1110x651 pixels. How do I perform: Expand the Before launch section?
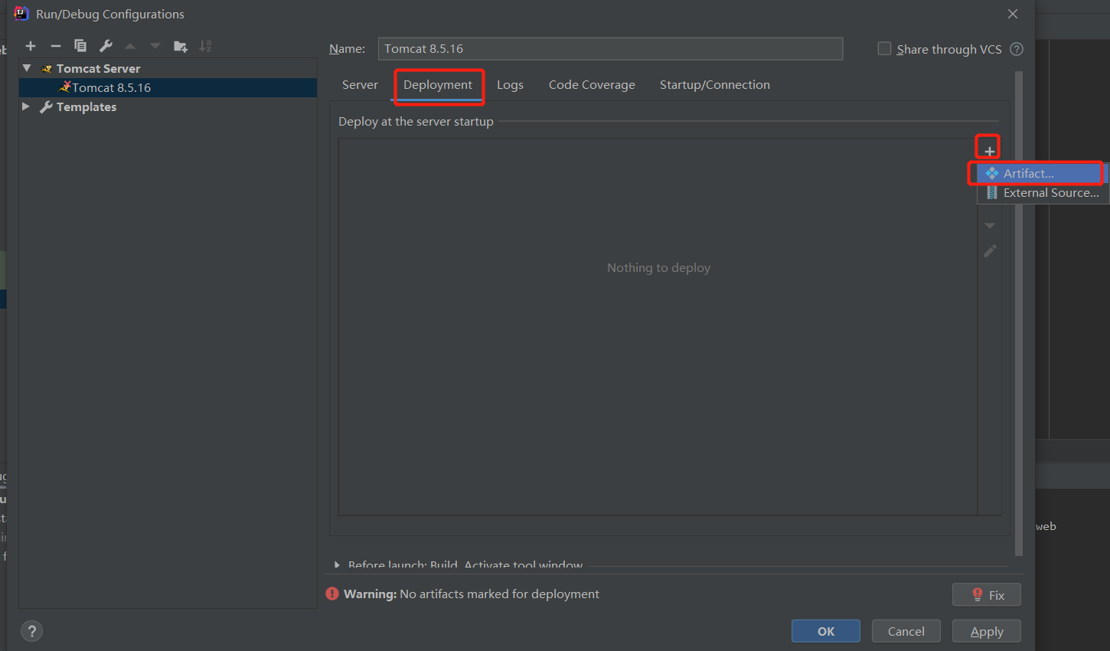(x=337, y=565)
